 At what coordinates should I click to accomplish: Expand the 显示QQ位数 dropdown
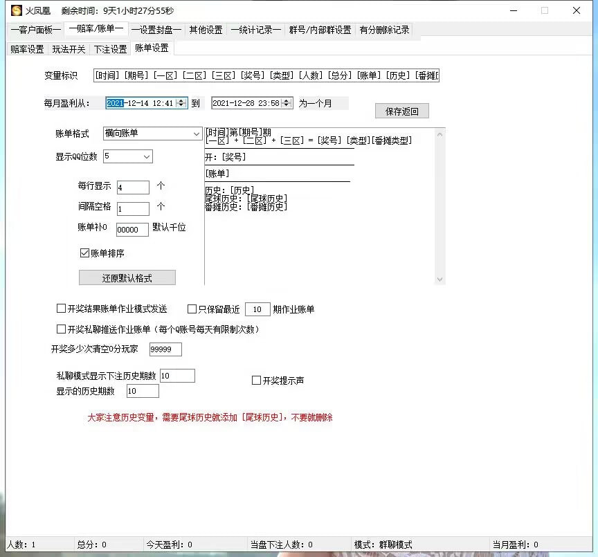point(146,157)
